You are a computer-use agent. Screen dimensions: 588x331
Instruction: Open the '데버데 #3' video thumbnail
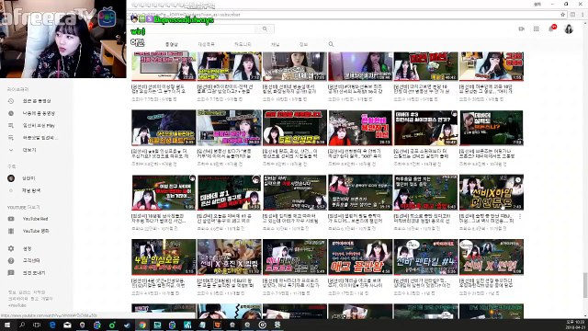click(x=425, y=128)
